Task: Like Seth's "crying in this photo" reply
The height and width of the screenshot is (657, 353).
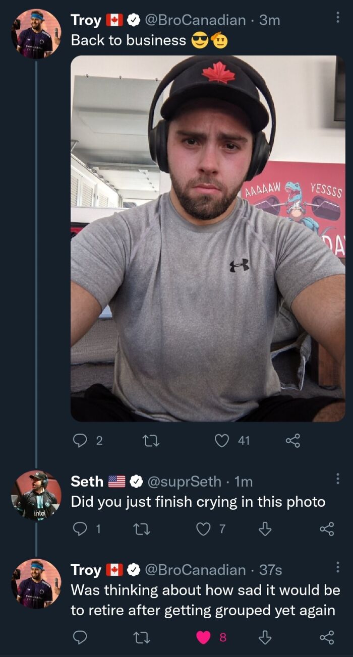Action: [204, 529]
